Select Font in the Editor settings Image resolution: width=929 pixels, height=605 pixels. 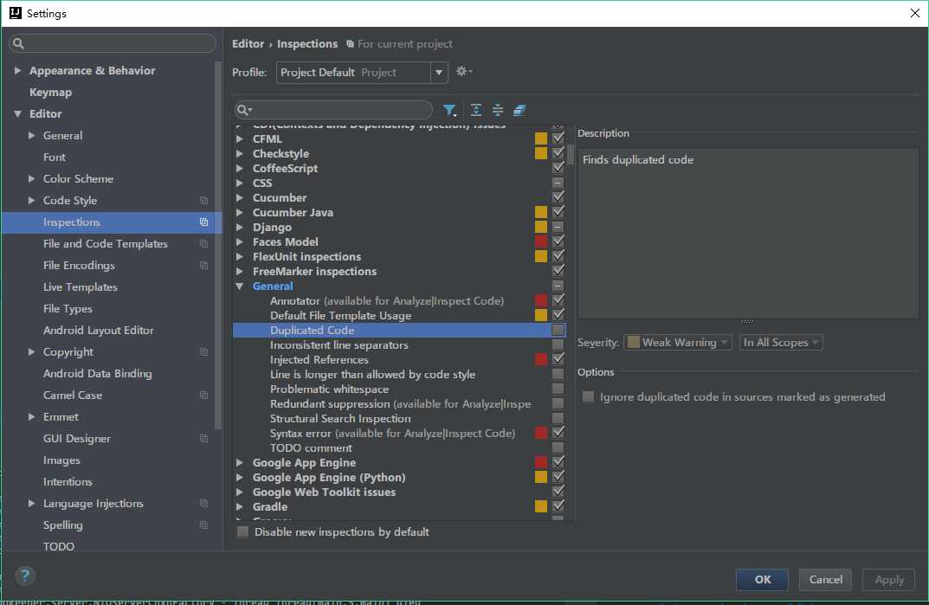click(x=54, y=157)
